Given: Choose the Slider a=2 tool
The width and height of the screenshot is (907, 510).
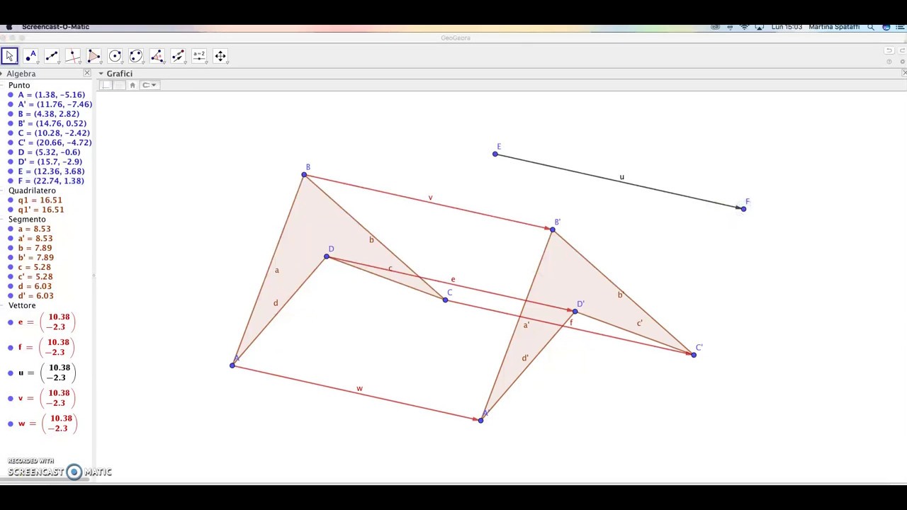Looking at the screenshot, I should click(199, 56).
